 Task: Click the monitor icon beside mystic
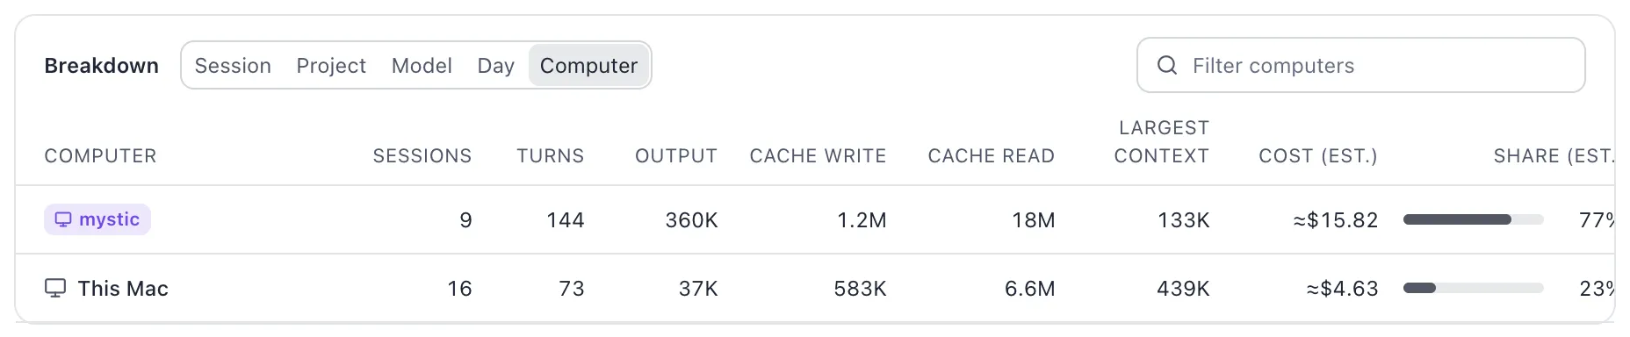click(x=63, y=219)
